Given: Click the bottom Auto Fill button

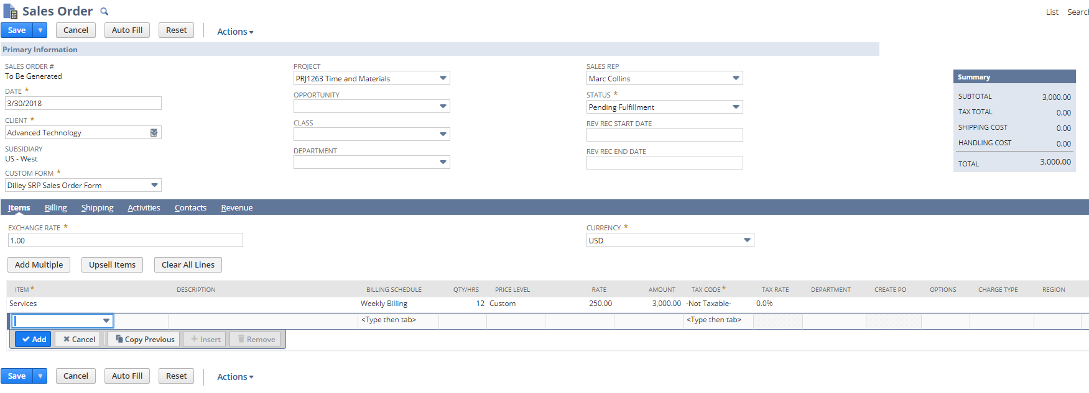Looking at the screenshot, I should pos(127,376).
